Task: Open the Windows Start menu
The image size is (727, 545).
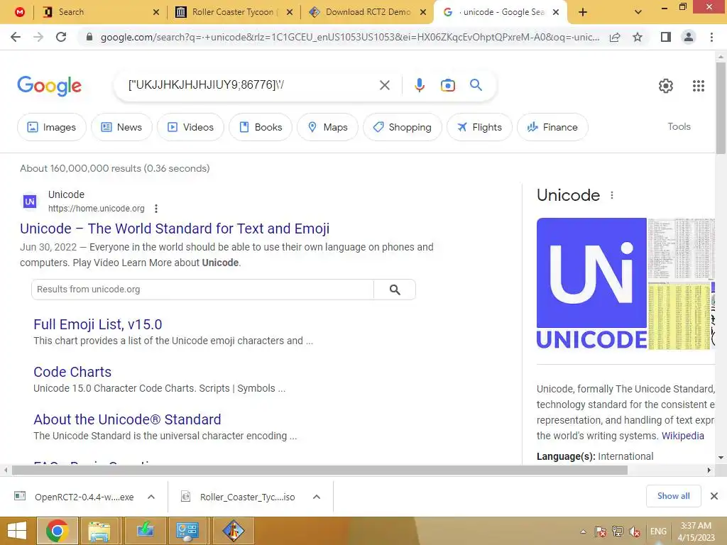Action: coord(17,531)
